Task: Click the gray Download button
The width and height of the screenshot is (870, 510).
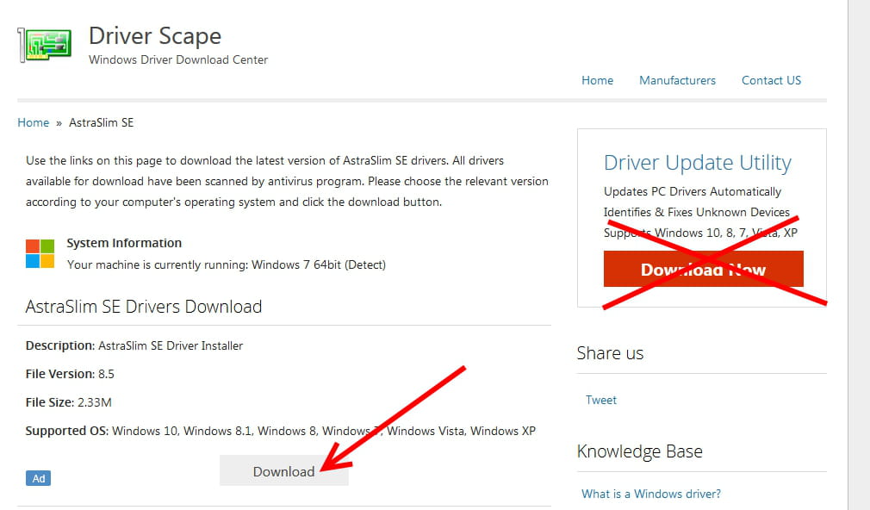Action: pos(284,471)
